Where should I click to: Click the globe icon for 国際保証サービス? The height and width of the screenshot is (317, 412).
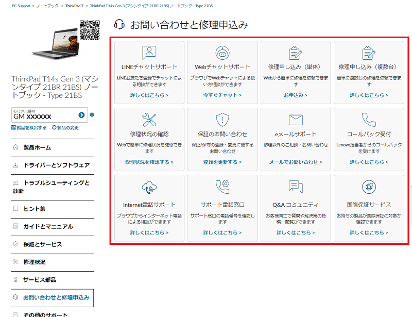(x=369, y=187)
